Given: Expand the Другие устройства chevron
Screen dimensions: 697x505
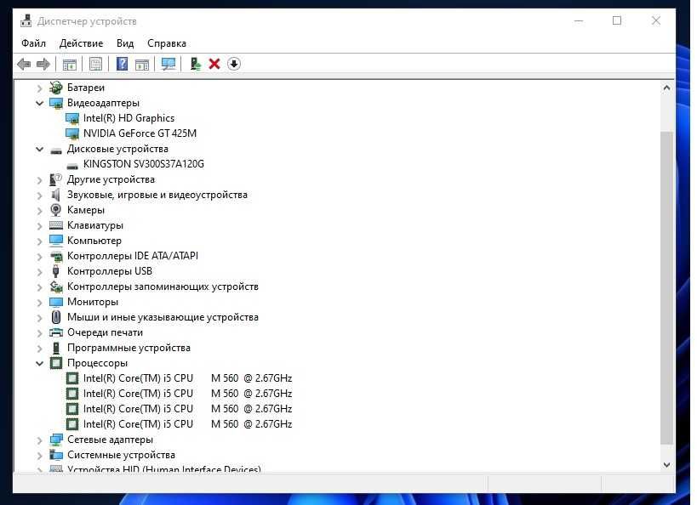Looking at the screenshot, I should pos(39,180).
